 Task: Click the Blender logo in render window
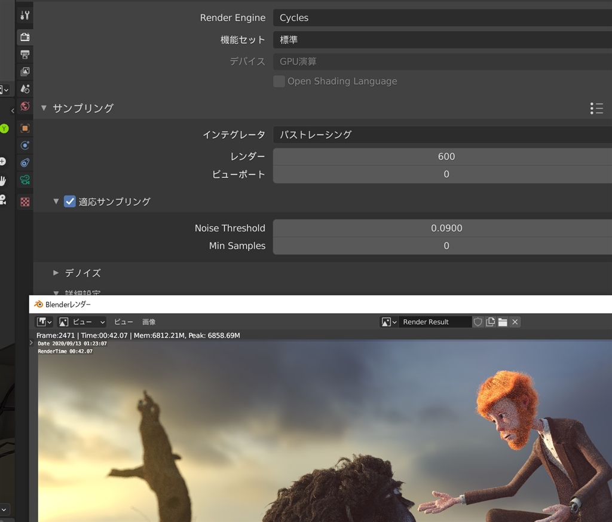pyautogui.click(x=38, y=304)
